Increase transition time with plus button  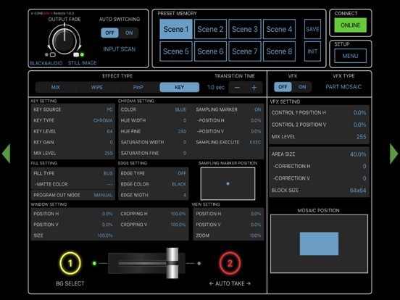[254, 88]
